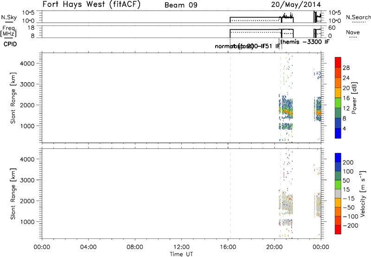Select the '20:00' time tick label
The height and width of the screenshot is (257, 371).
click(x=274, y=247)
